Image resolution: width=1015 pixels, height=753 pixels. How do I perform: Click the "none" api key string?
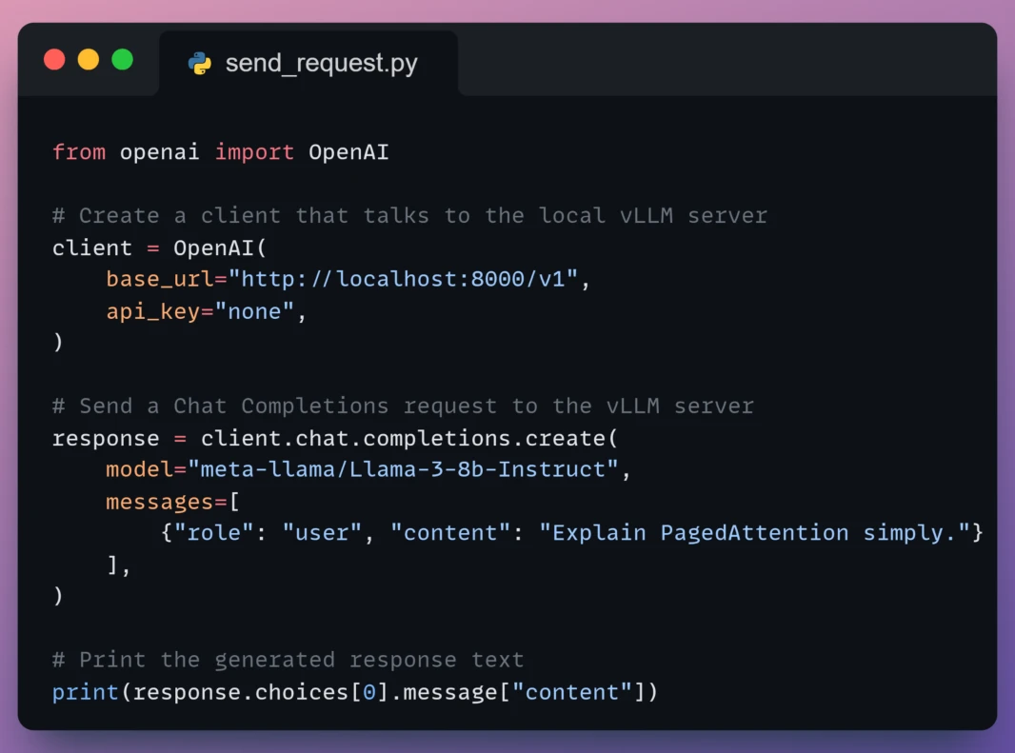pyautogui.click(x=254, y=311)
